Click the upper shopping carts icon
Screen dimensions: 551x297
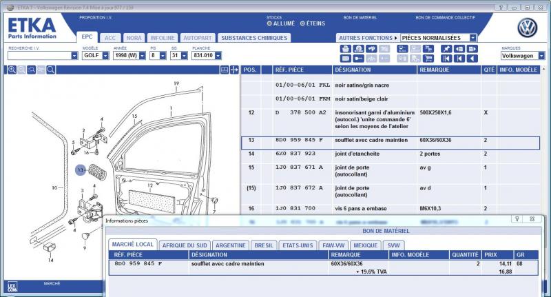click(428, 49)
